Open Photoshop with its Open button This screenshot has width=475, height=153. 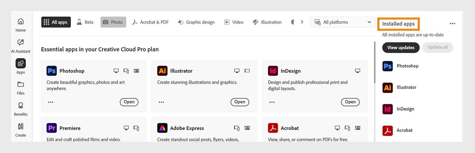pos(129,102)
